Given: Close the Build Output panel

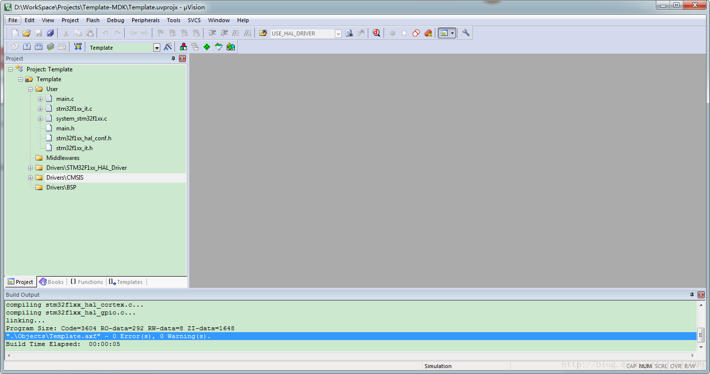Looking at the screenshot, I should 701,295.
